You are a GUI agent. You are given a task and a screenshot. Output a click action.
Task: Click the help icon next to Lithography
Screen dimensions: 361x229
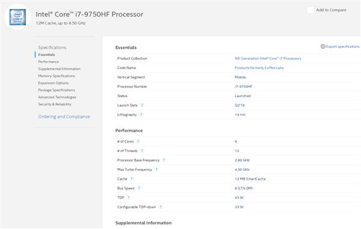141,114
